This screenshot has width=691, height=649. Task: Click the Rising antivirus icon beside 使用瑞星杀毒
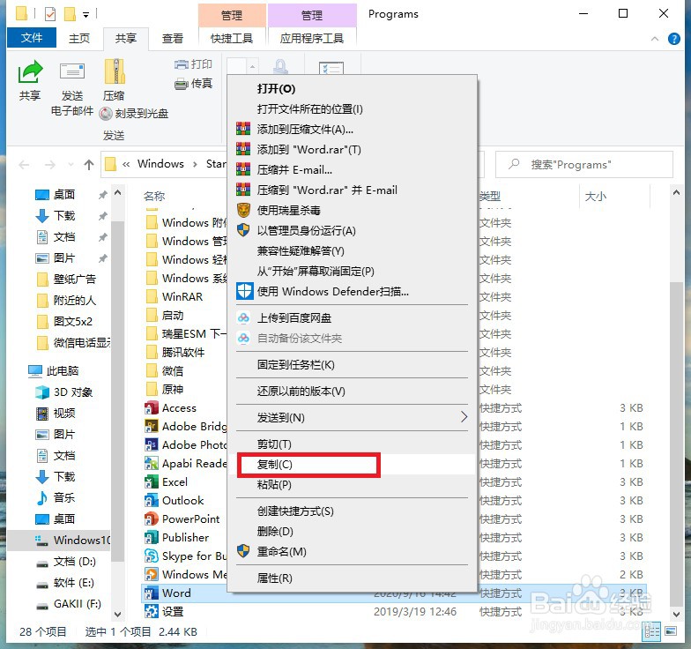(243, 210)
